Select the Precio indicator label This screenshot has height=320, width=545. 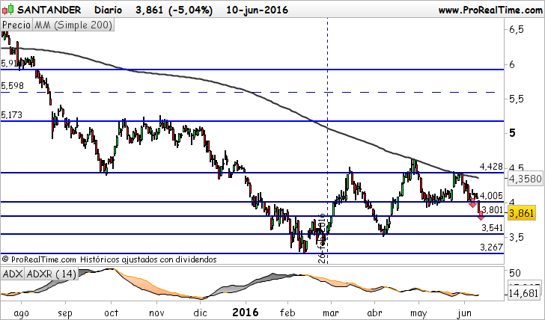16,25
